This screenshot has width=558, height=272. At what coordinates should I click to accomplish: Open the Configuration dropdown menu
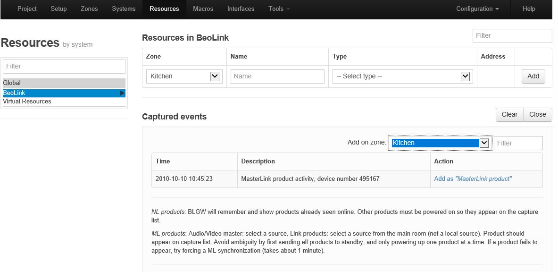477,9
